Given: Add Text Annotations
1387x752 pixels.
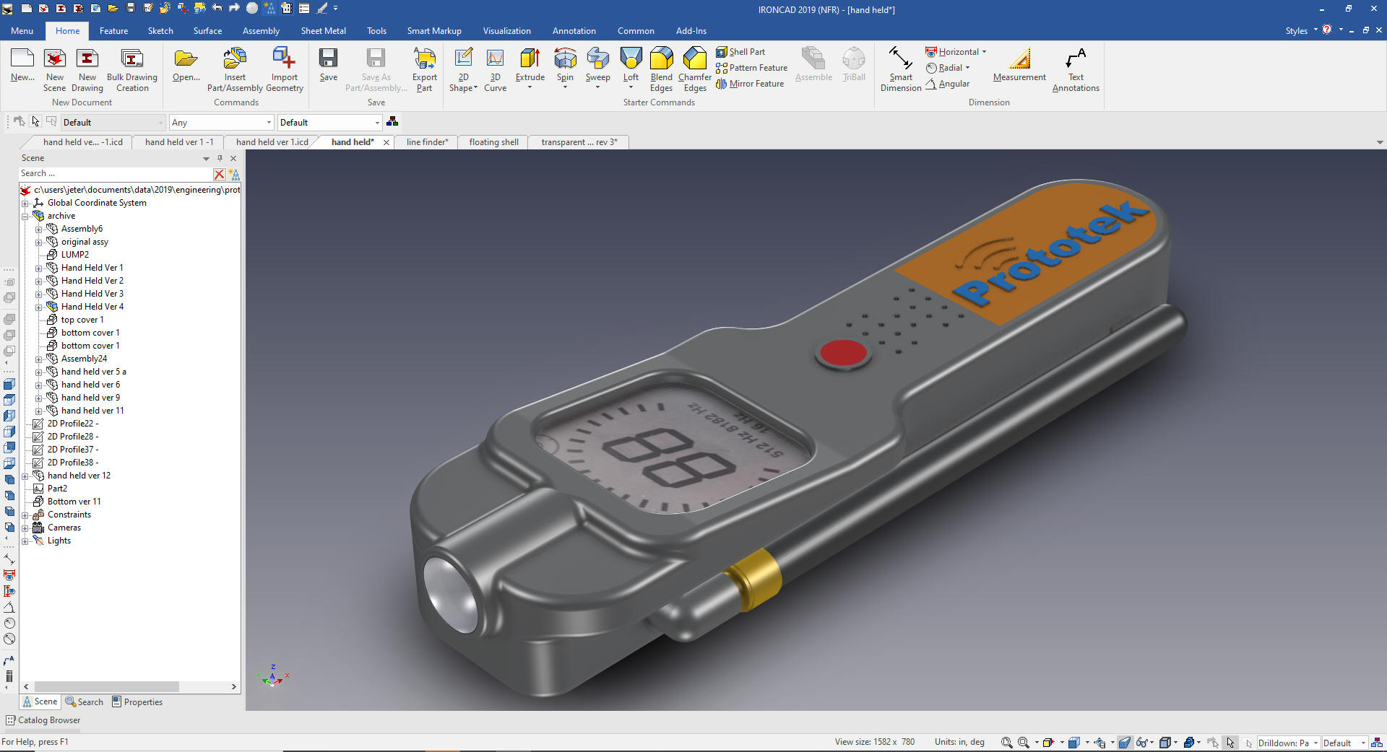Looking at the screenshot, I should click(1075, 59).
